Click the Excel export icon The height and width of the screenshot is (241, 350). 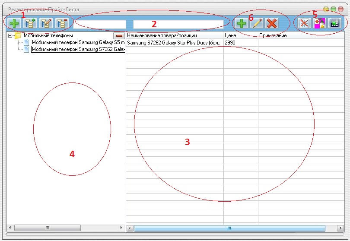tap(334, 23)
